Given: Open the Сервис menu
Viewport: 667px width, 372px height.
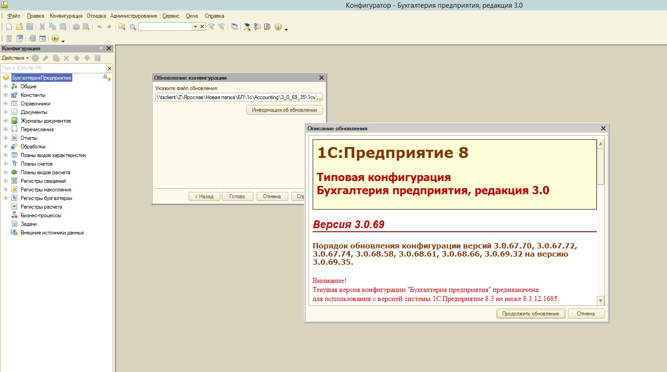Looking at the screenshot, I should (171, 16).
